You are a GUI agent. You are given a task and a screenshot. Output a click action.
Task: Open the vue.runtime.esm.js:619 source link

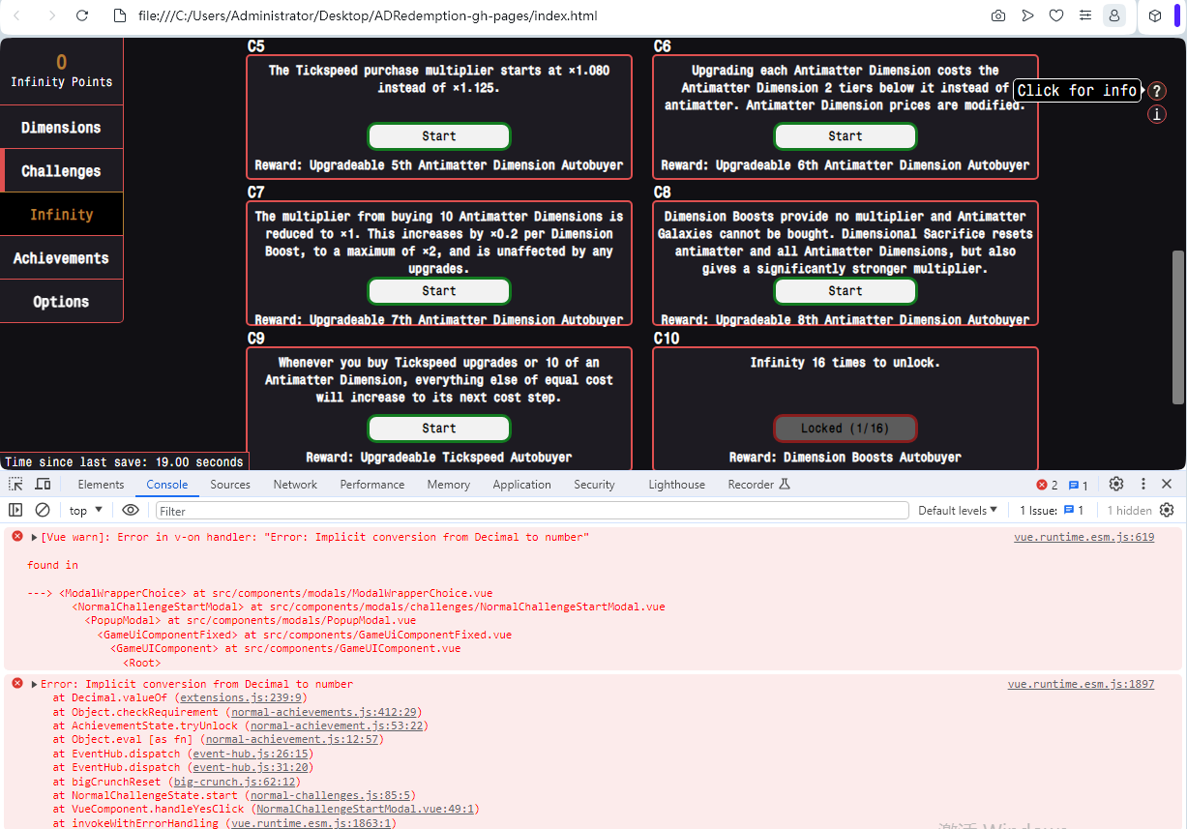[1084, 536]
